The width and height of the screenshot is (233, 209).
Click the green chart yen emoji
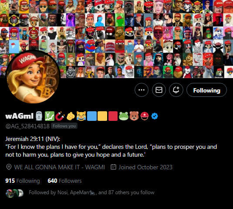tap(50, 116)
